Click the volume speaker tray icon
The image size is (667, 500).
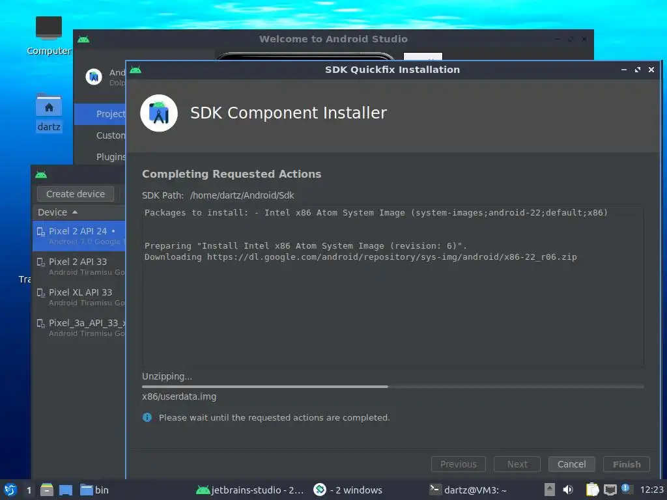568,490
